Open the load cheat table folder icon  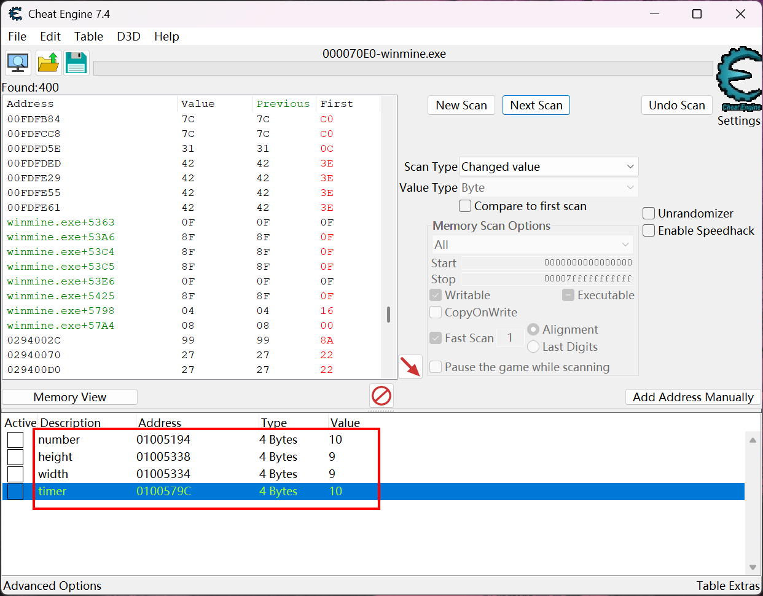48,63
